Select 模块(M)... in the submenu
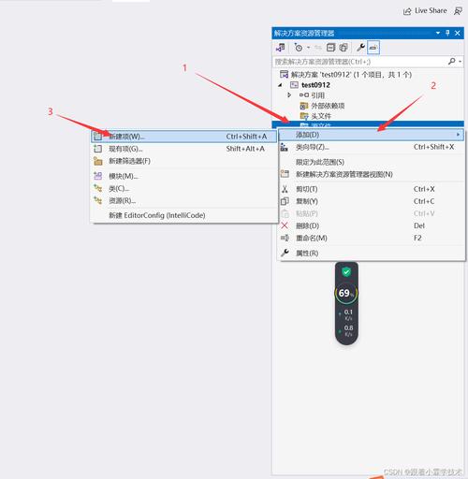Screen dimensions: 468x479 click(183, 176)
